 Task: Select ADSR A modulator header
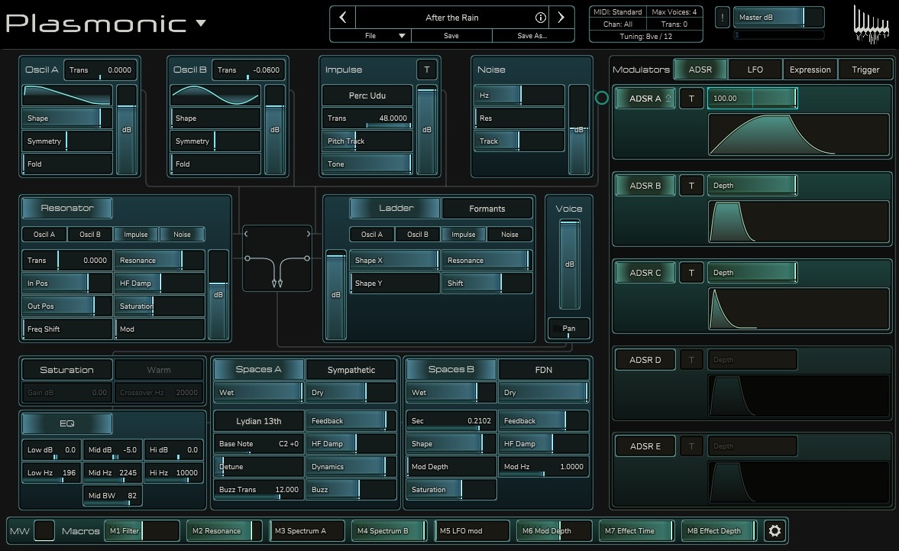click(645, 99)
